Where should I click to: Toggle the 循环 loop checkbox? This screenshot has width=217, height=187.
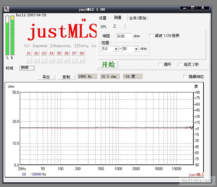[x=160, y=65]
